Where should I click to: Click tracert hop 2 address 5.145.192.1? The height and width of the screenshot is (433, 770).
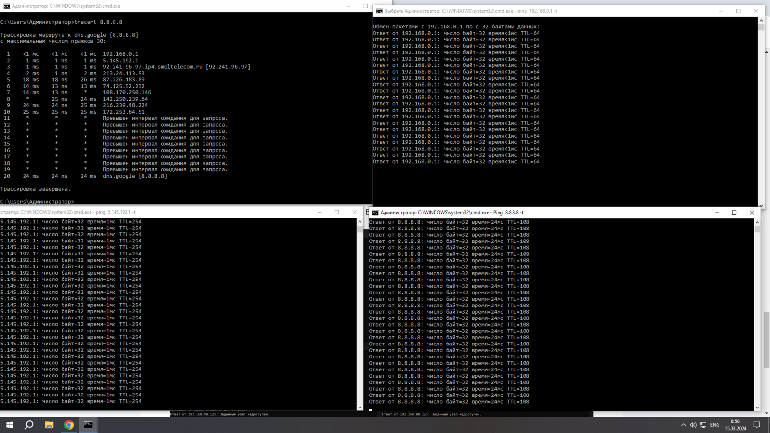(x=120, y=61)
